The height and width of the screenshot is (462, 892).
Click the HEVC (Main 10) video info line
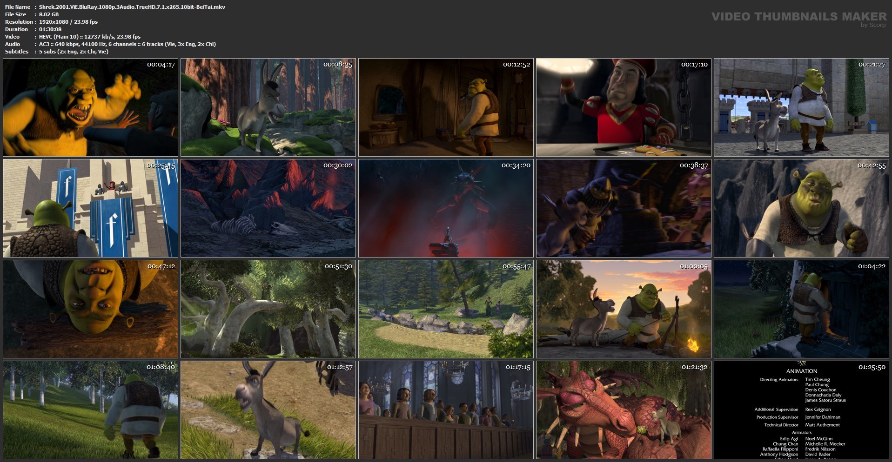(90, 37)
